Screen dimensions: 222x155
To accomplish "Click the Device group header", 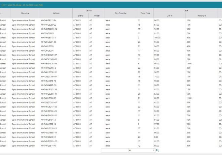I will click(x=88, y=10).
